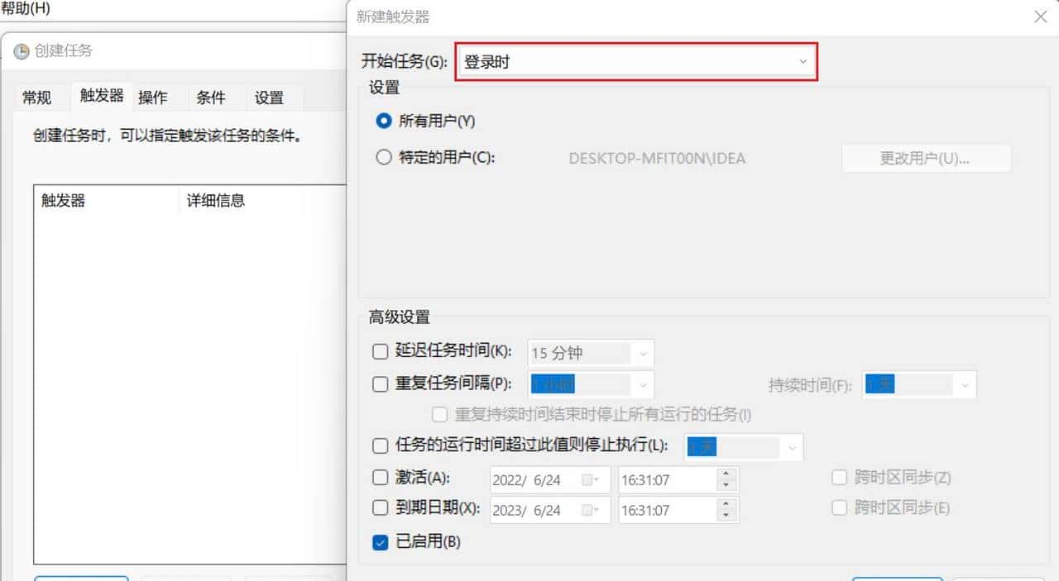1059x581 pixels.
Task: Open the repeat interval dropdown next to 重复任务间隔
Action: [643, 384]
